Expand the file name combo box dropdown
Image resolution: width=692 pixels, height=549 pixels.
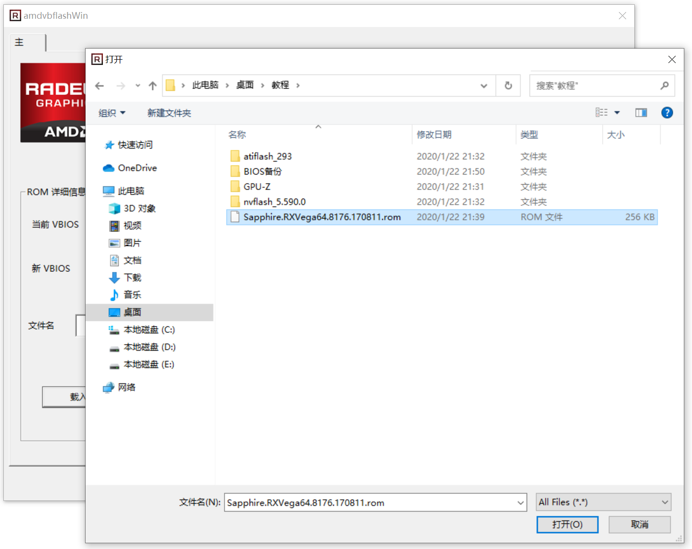[x=520, y=503]
